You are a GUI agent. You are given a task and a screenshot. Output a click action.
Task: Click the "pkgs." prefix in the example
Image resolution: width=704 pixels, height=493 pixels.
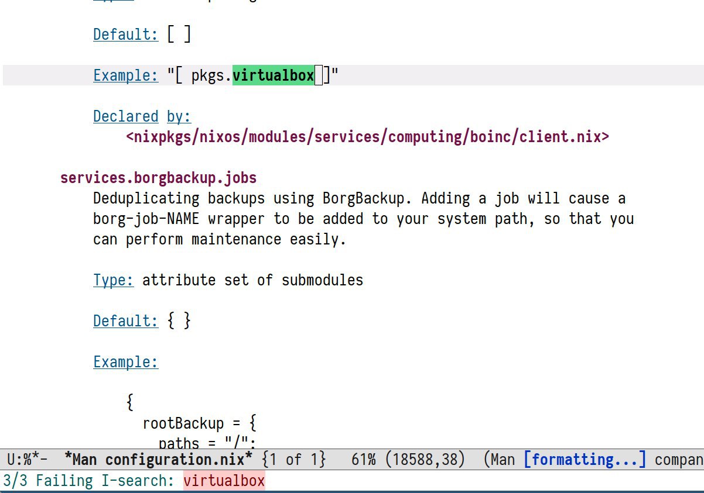pos(211,75)
